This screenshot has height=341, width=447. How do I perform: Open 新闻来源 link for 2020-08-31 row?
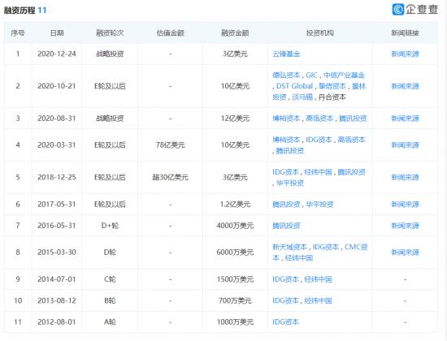point(405,119)
